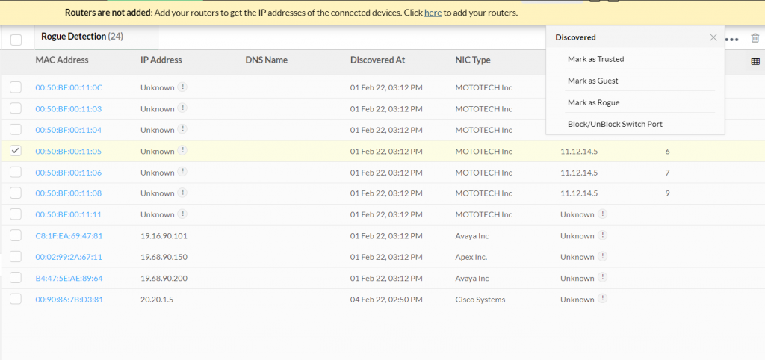This screenshot has height=360, width=765.
Task: Open the three-dots more actions menu
Action: pos(731,39)
